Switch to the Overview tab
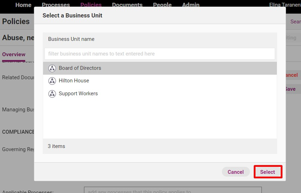The image size is (301, 193). (x=14, y=54)
